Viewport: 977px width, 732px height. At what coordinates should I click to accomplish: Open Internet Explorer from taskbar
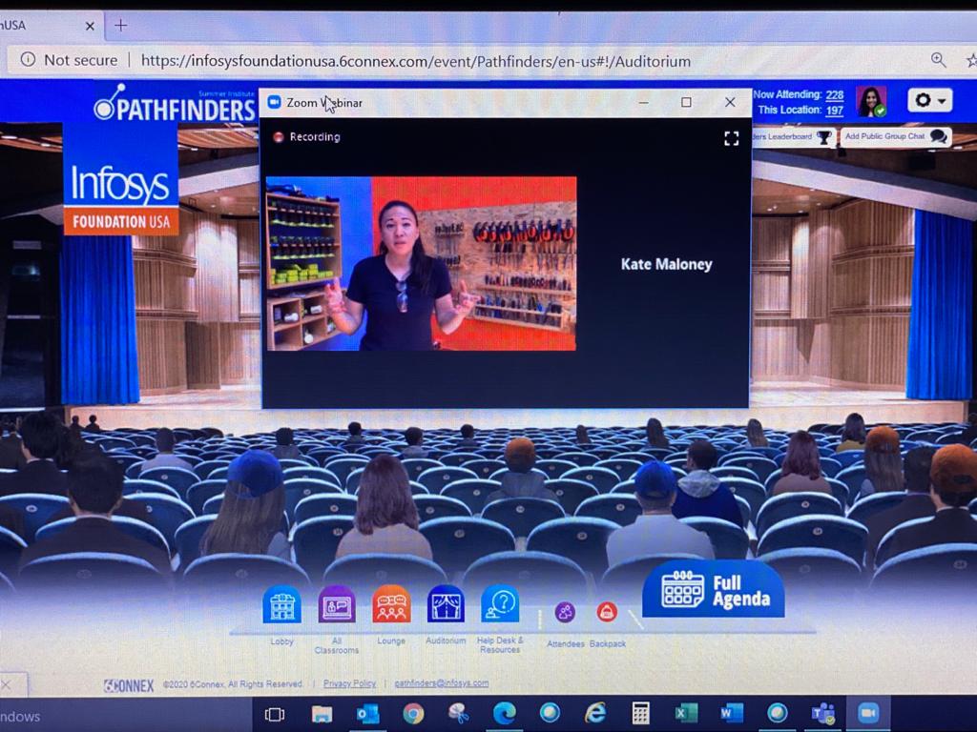(595, 713)
